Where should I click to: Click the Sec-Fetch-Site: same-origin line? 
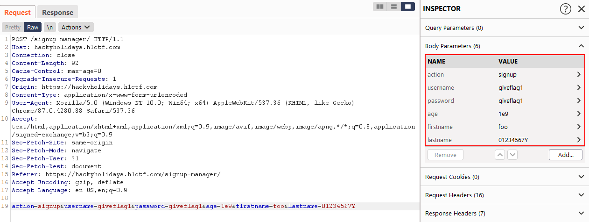(62, 143)
